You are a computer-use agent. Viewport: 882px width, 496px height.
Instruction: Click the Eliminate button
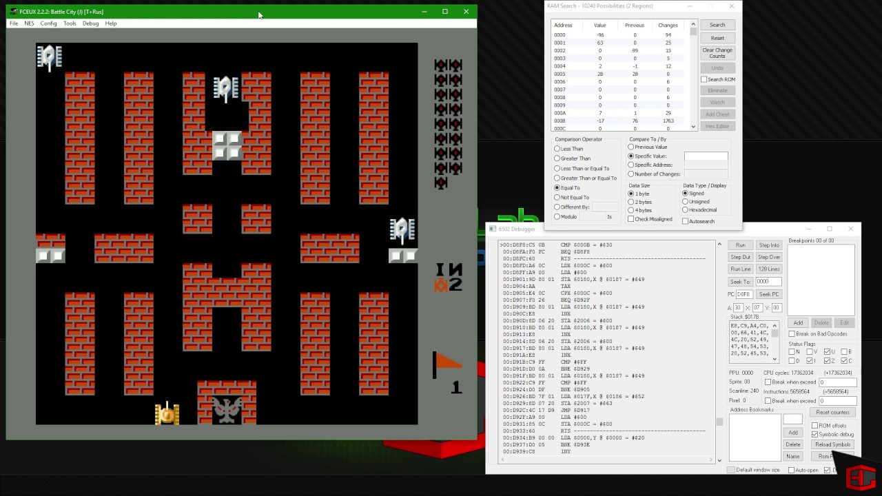[x=717, y=90]
